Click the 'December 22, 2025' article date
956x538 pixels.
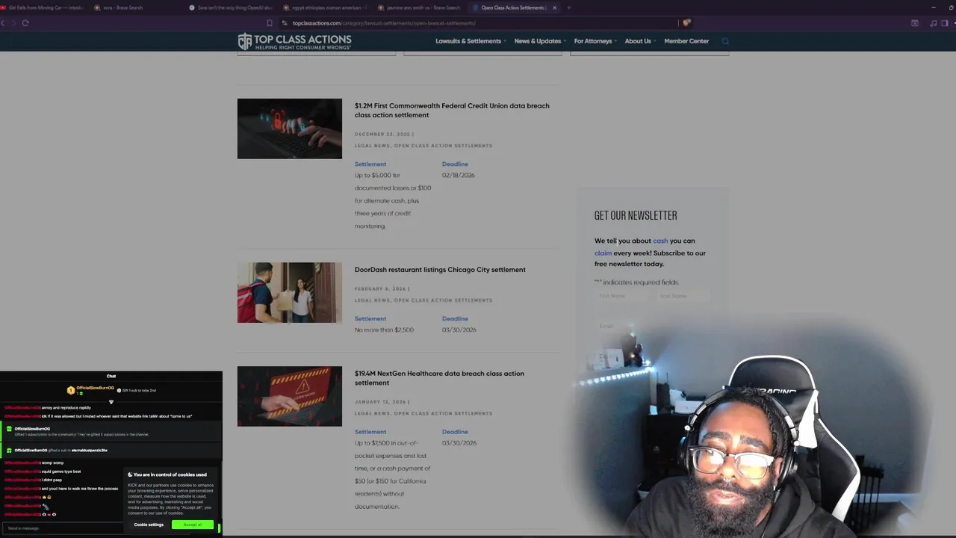382,134
